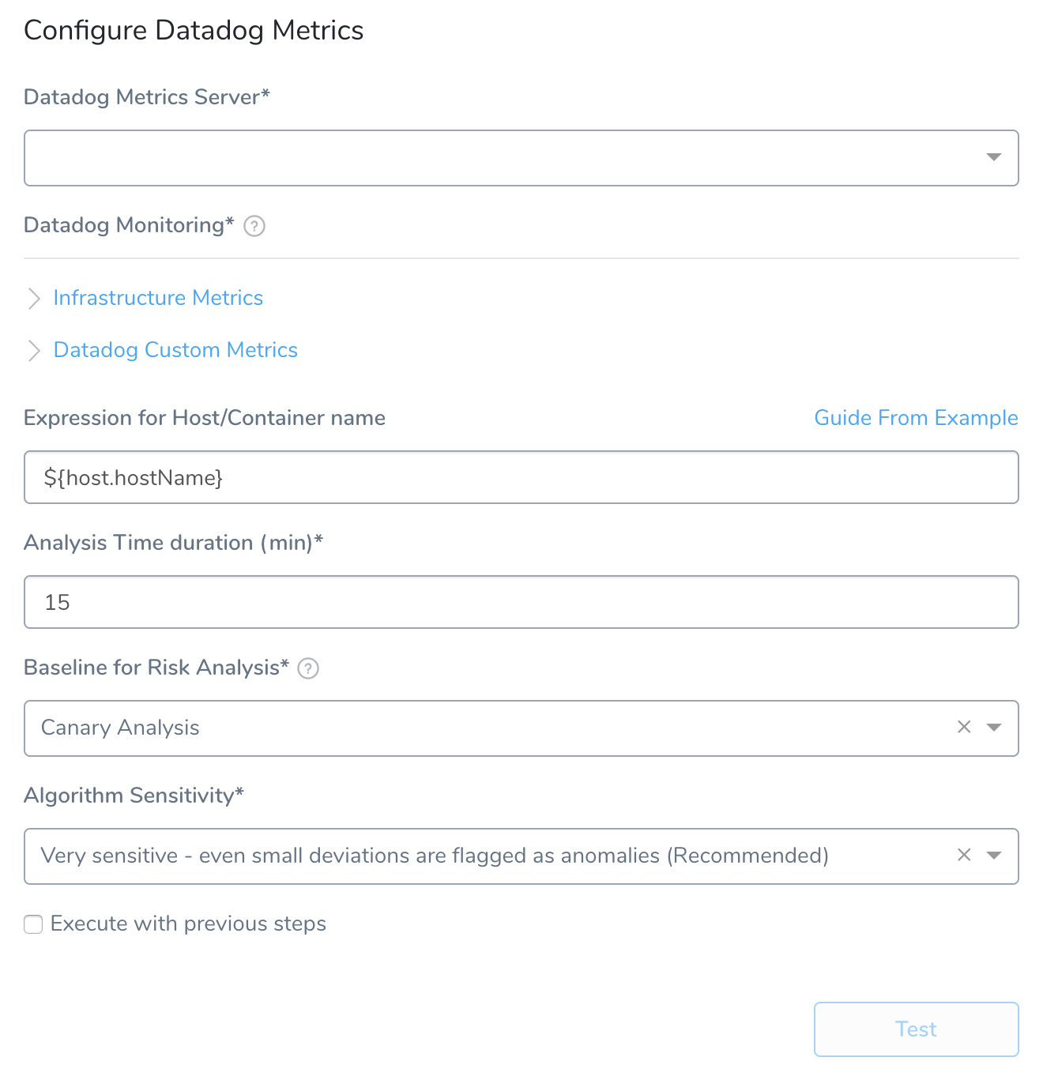
Task: Select the Canary Analysis combo box text
Action: point(120,728)
